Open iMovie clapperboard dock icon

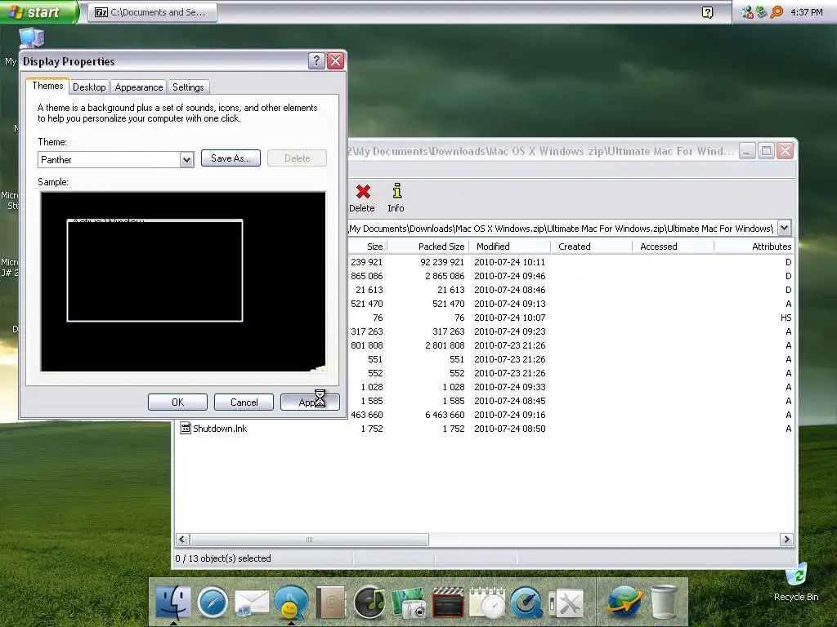point(448,603)
